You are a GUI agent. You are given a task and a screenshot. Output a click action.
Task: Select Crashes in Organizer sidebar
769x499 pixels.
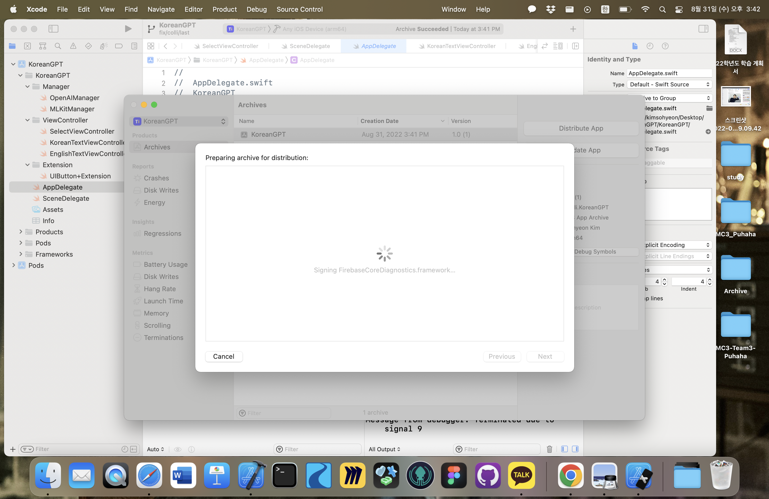(156, 178)
